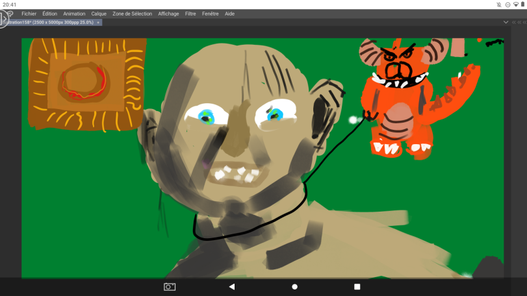Close the Illustration158 canvas tab

98,23
